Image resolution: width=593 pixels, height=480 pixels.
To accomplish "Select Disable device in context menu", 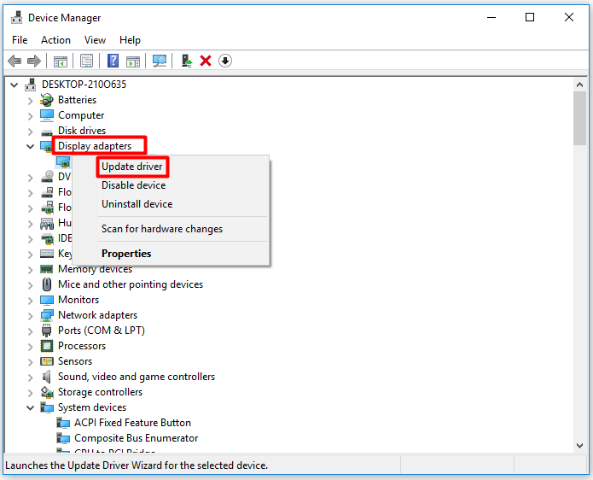I will click(133, 185).
